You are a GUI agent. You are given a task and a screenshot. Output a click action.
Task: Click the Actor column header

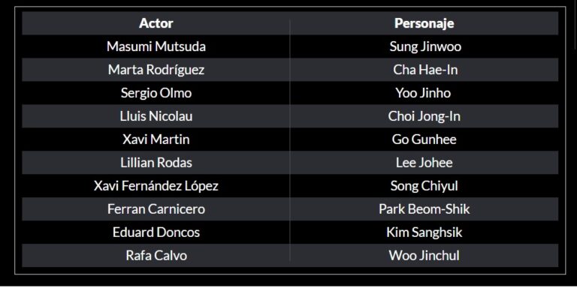click(156, 23)
